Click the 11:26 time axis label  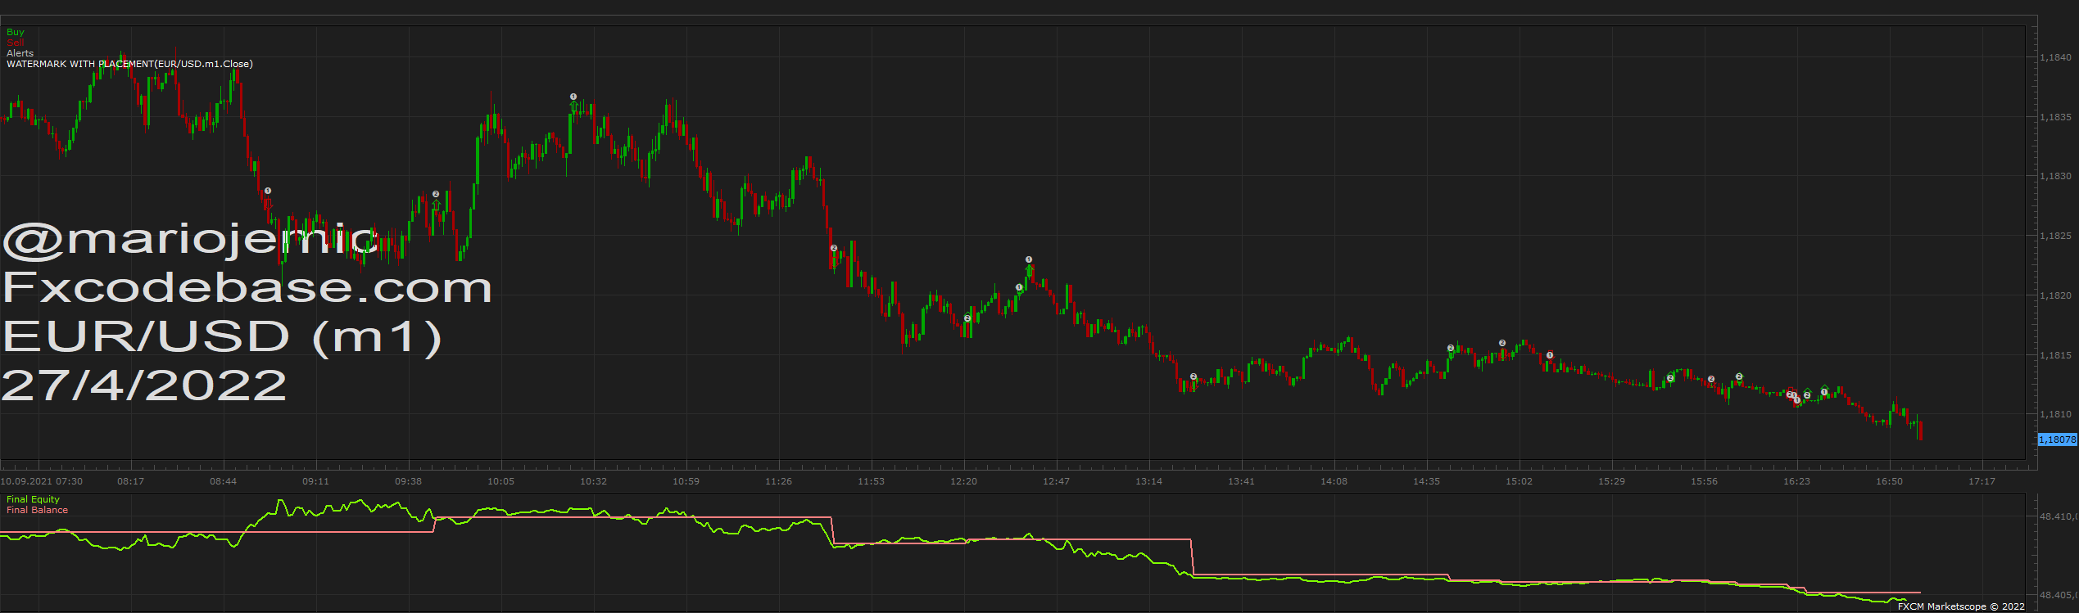coord(778,481)
